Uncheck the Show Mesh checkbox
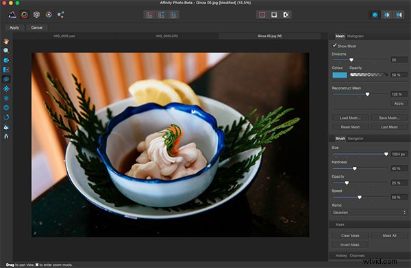Image resolution: width=411 pixels, height=268 pixels. (x=335, y=45)
